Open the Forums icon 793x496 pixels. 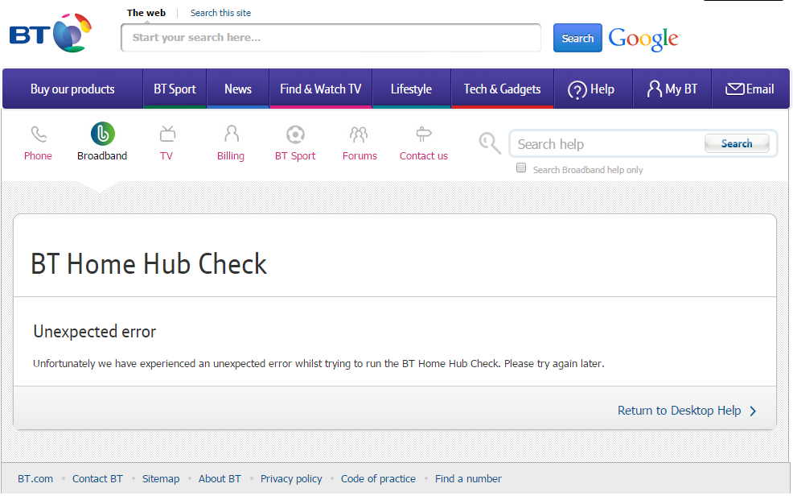point(359,134)
